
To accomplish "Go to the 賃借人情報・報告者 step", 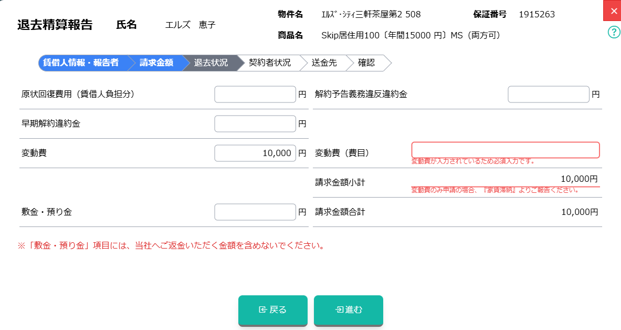I will [81, 63].
